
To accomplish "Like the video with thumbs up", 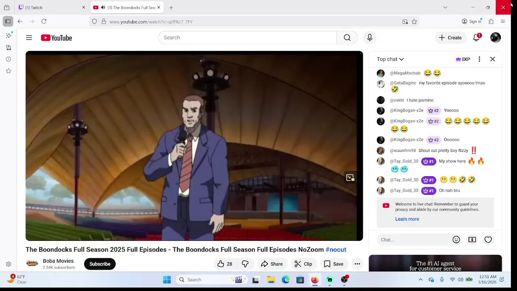I will pyautogui.click(x=225, y=264).
